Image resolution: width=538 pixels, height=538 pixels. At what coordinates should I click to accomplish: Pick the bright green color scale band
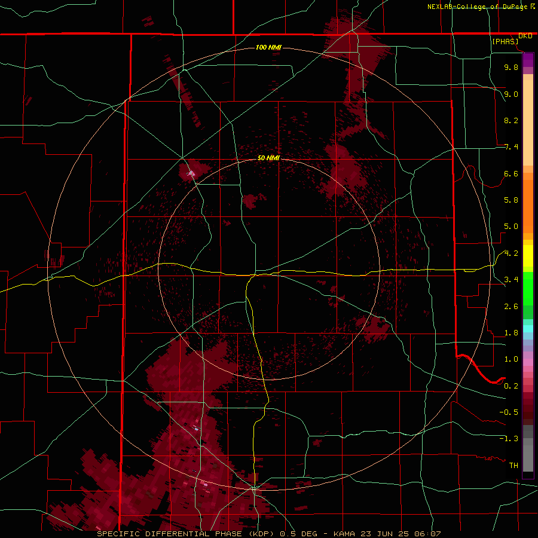528,289
